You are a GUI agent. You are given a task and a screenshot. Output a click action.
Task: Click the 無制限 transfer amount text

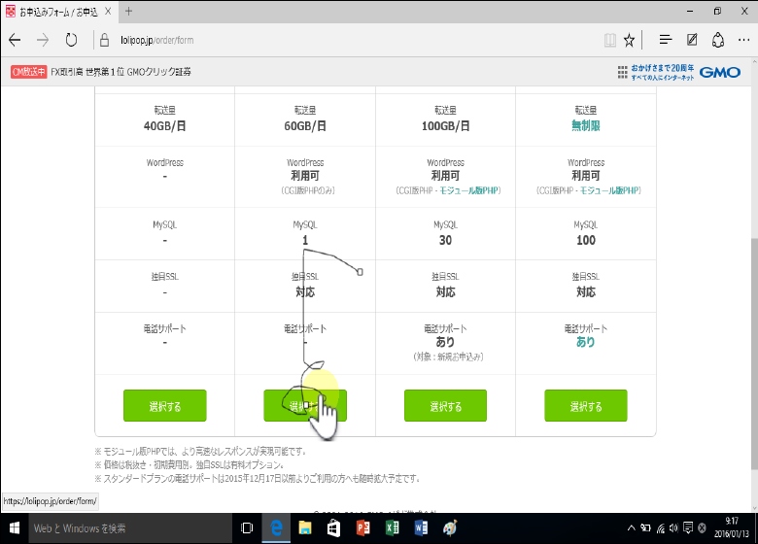pyautogui.click(x=586, y=126)
